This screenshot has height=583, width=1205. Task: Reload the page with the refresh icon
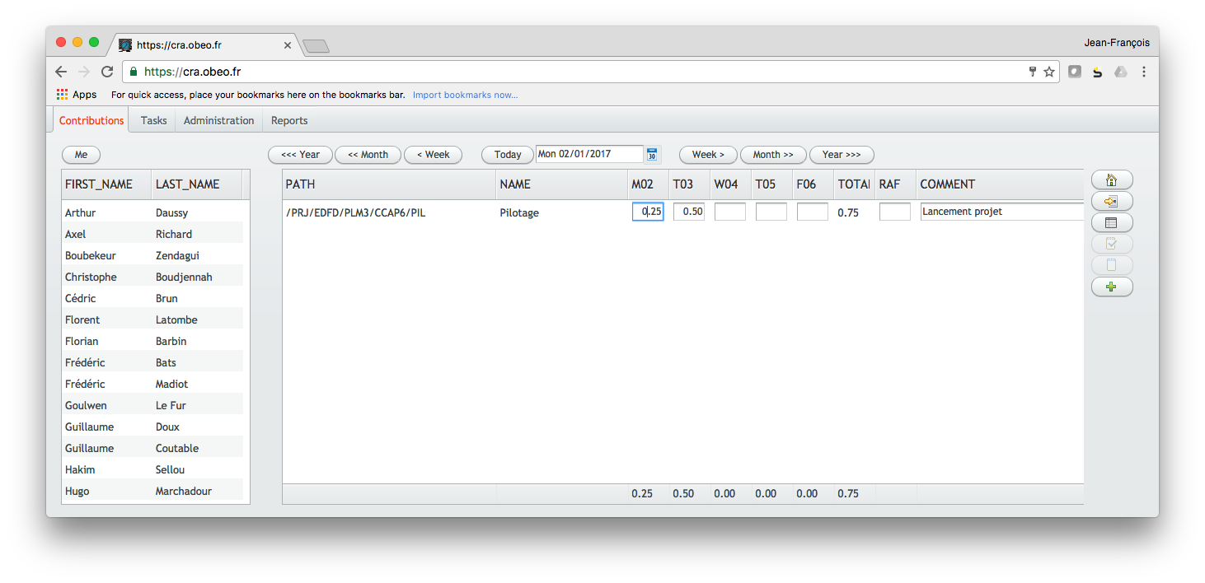[x=107, y=72]
